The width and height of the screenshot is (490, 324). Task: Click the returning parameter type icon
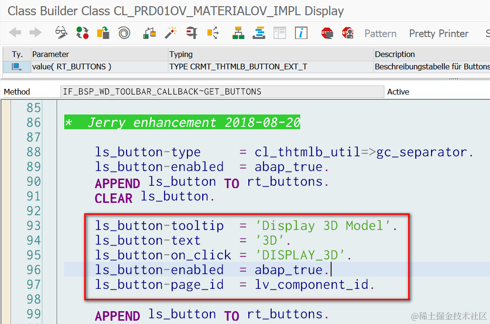17,67
